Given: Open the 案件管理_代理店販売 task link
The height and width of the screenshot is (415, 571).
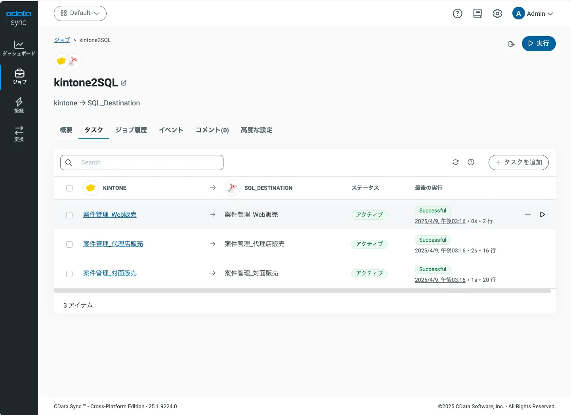Looking at the screenshot, I should click(113, 244).
